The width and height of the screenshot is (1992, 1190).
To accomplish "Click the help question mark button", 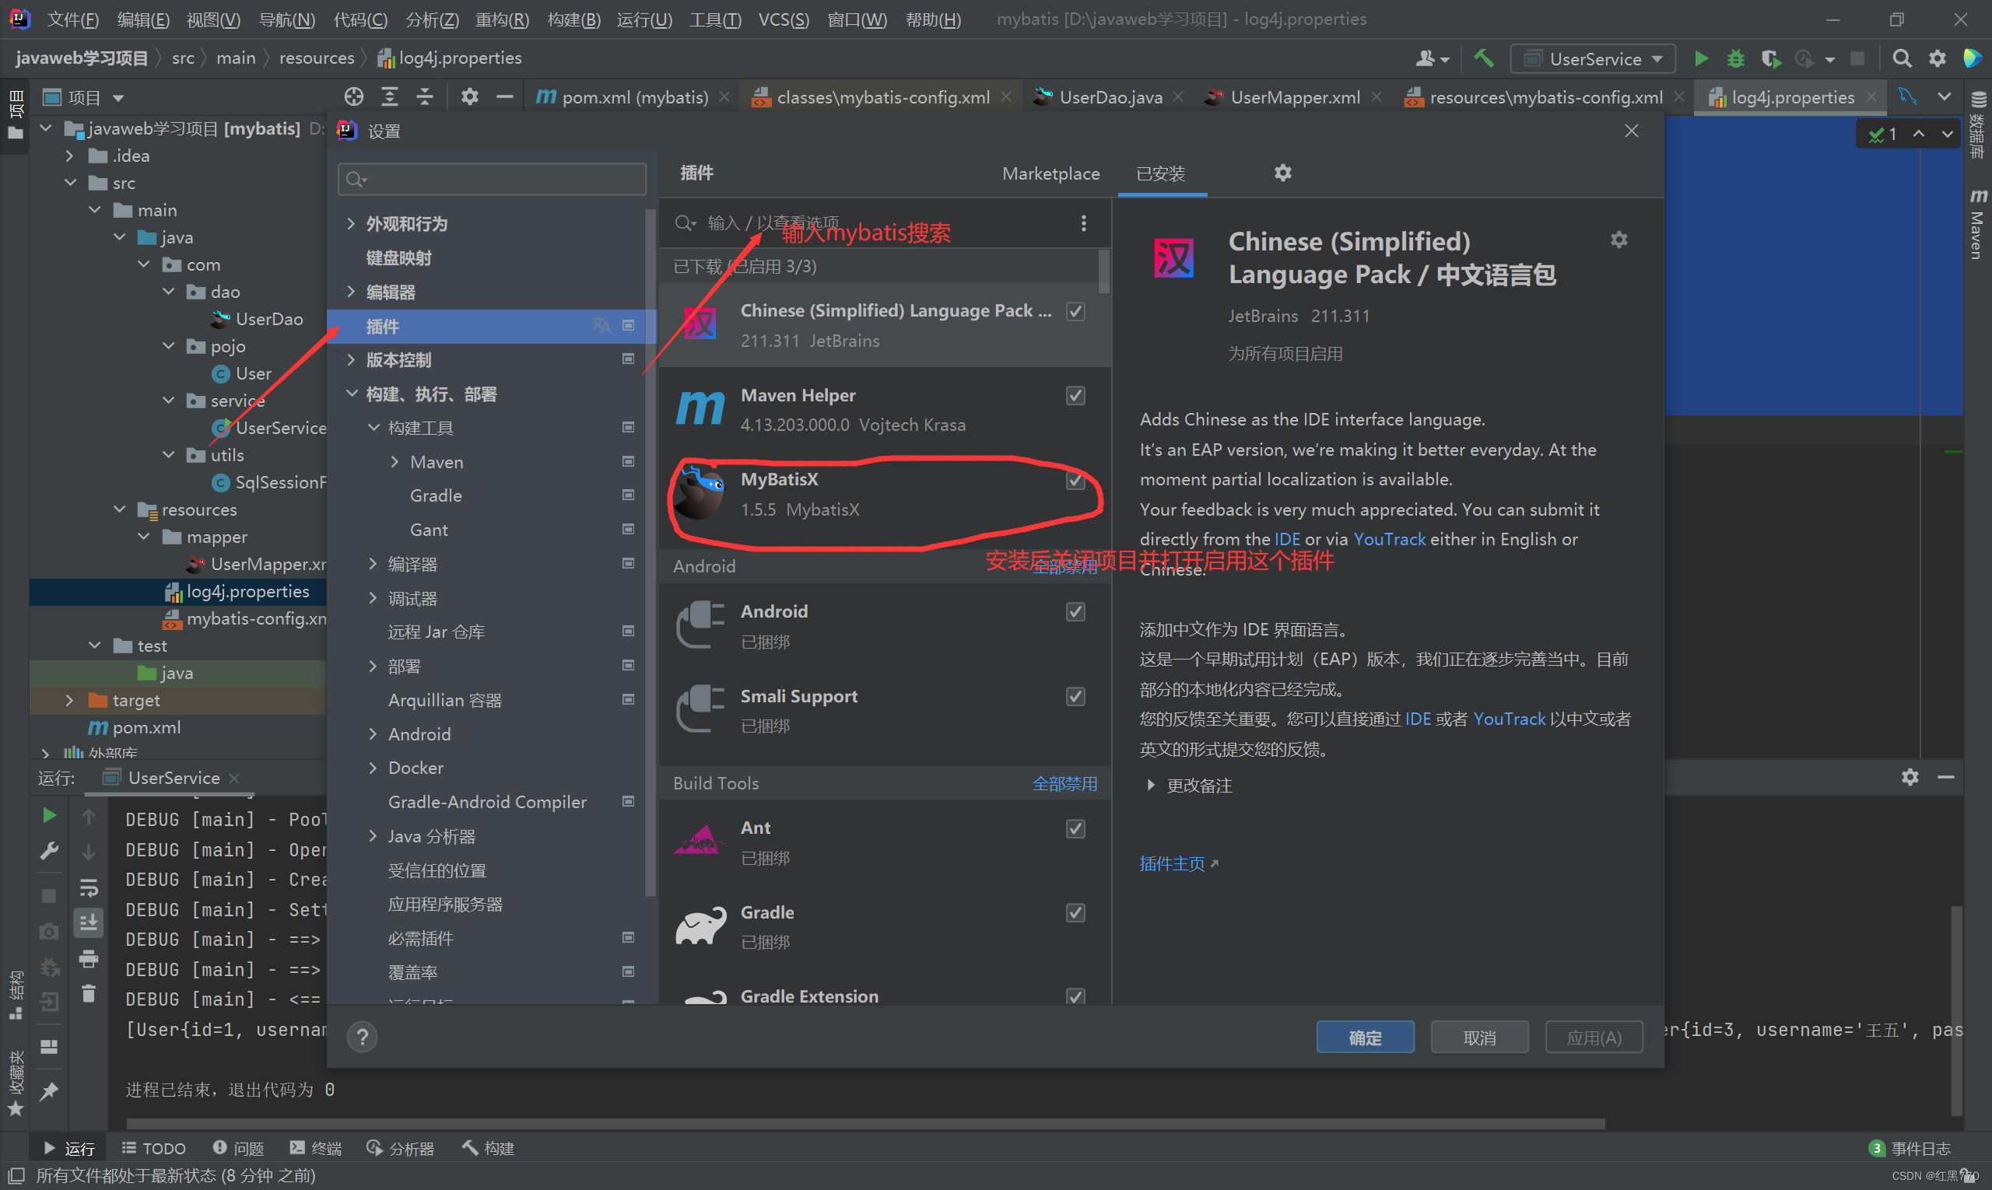I will [362, 1037].
